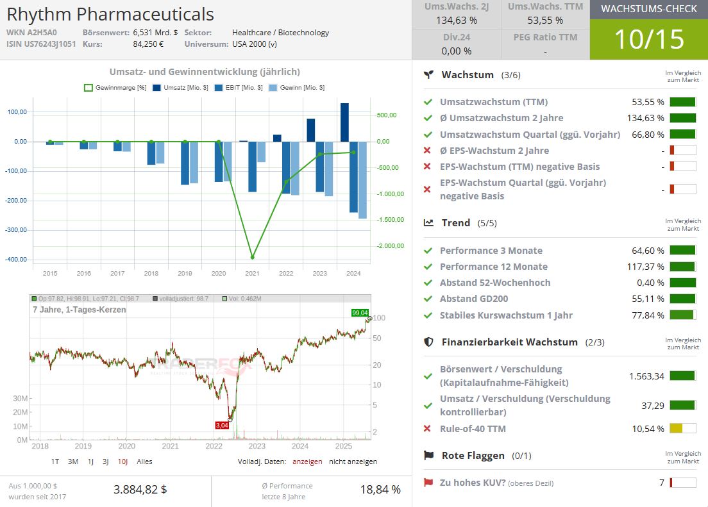Image resolution: width=708 pixels, height=507 pixels.
Task: Click the '7 Jahre, 1-Tages-Kerzen' chart label
Action: point(80,310)
